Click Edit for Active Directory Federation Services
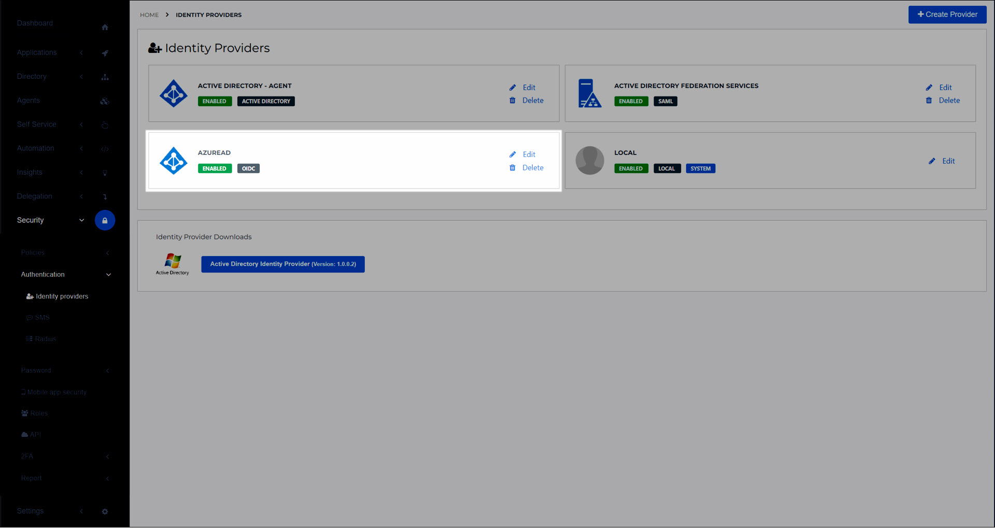This screenshot has width=995, height=528. (x=946, y=88)
